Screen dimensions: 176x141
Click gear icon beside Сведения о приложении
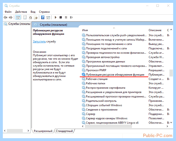pos(83,109)
